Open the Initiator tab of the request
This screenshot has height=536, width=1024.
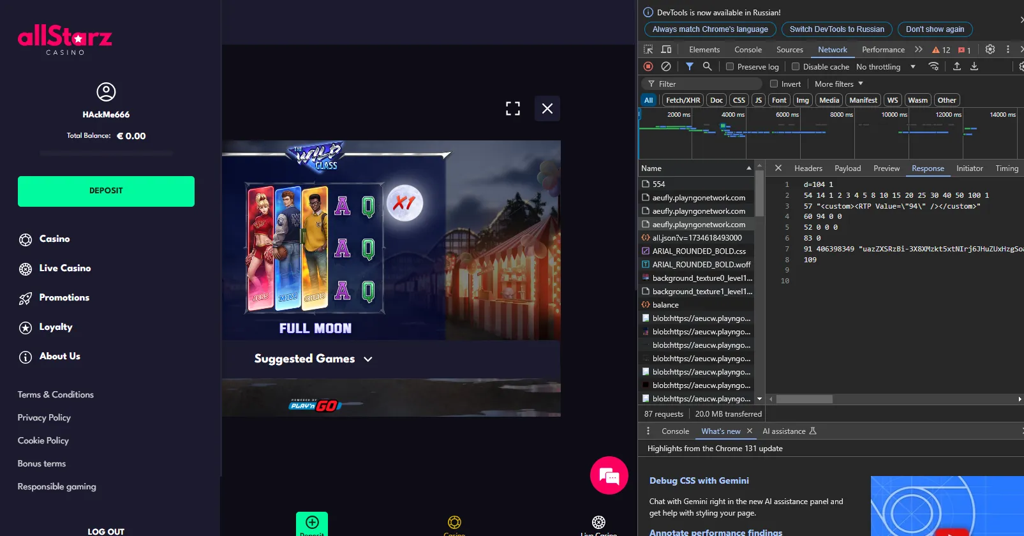[970, 168]
